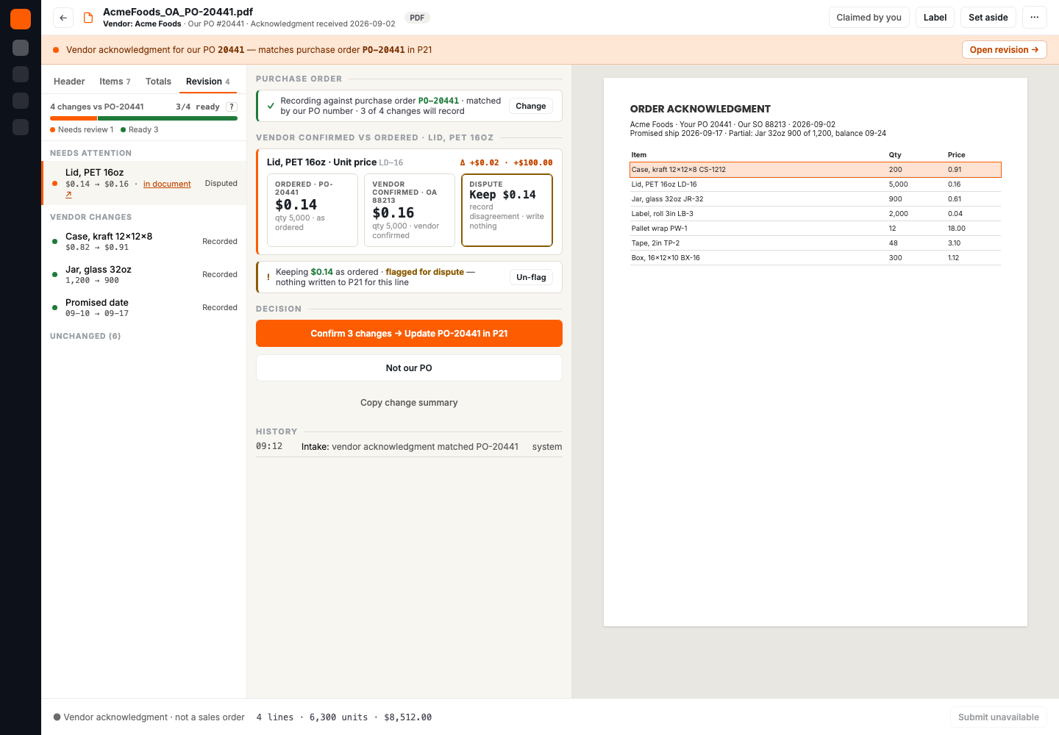Copy change summary
The width and height of the screenshot is (1059, 735).
click(x=409, y=403)
